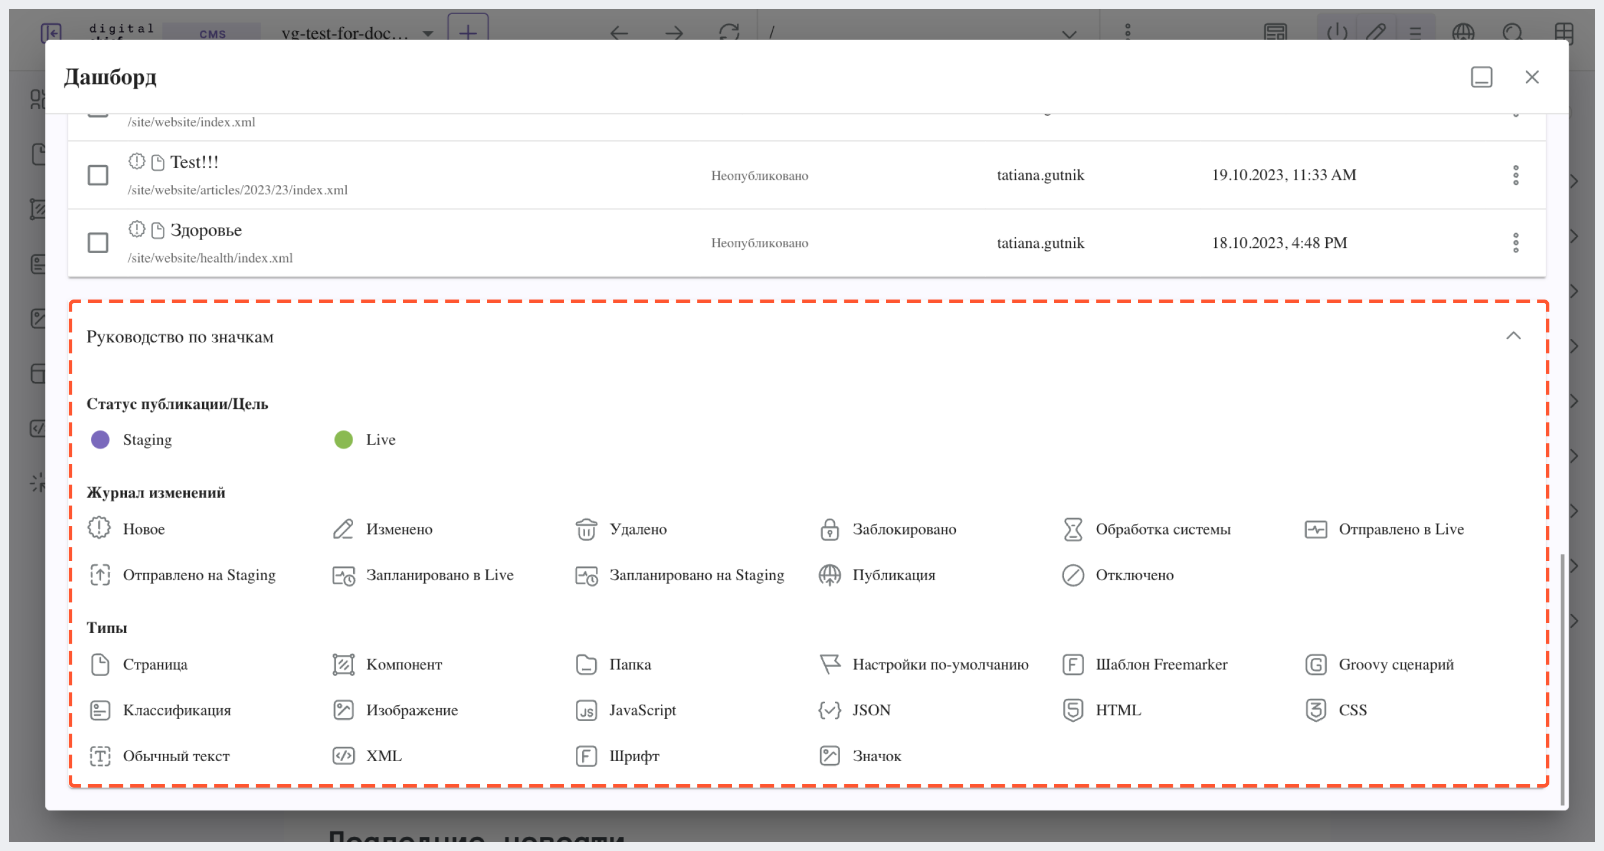Viewport: 1604px width, 851px height.
Task: Open options menu for Здоровье row
Action: point(1516,243)
